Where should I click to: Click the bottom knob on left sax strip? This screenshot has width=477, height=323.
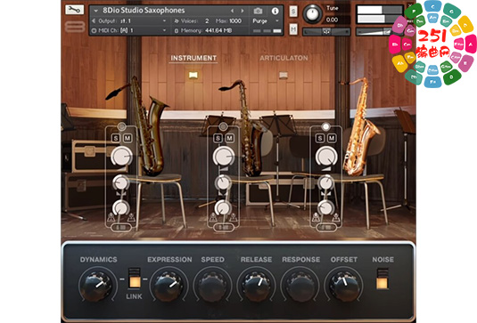tap(120, 207)
